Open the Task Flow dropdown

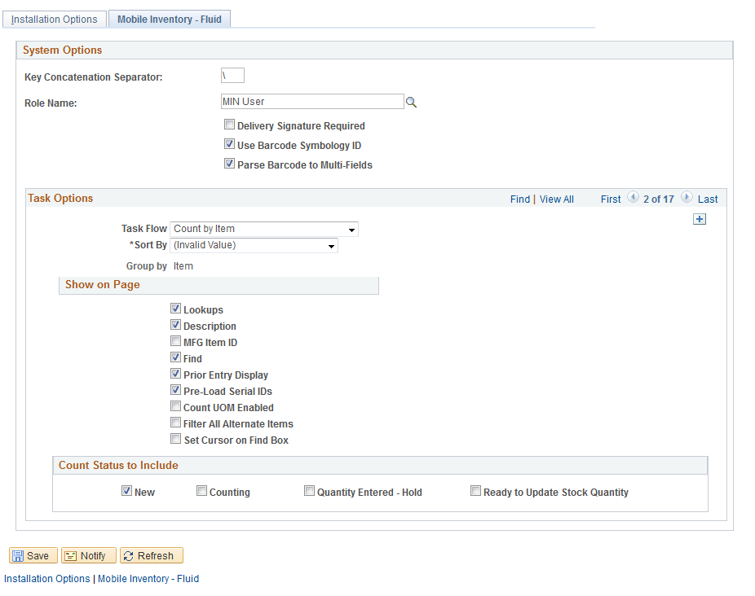[351, 229]
